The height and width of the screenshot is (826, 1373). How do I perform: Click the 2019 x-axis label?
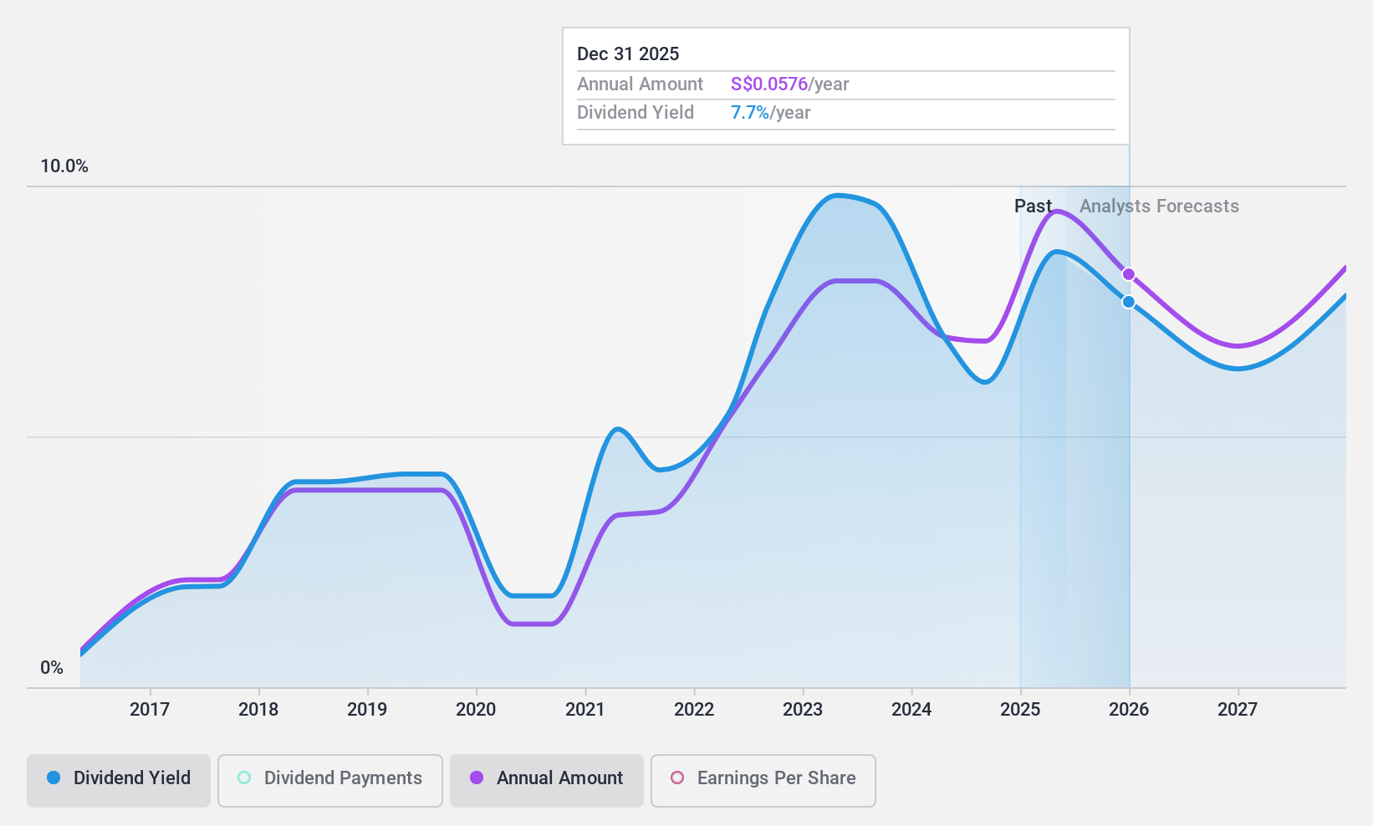coord(367,710)
